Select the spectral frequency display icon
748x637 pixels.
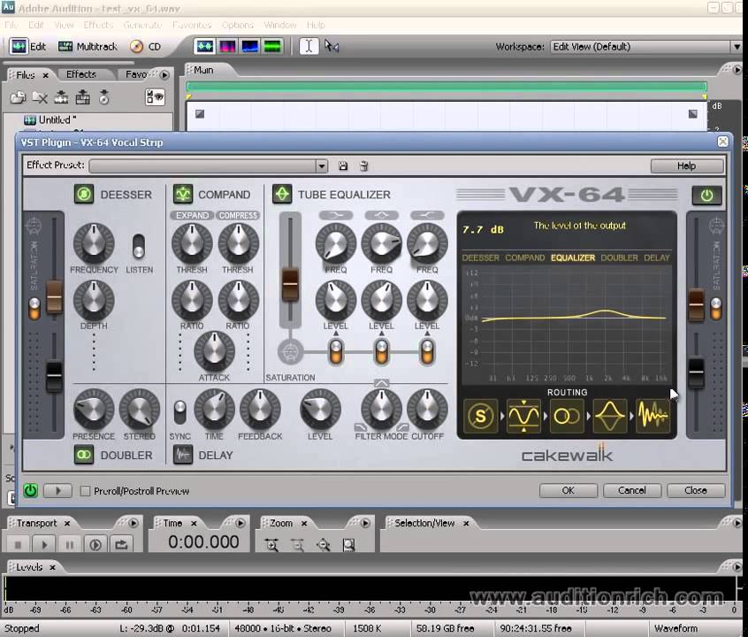(227, 46)
